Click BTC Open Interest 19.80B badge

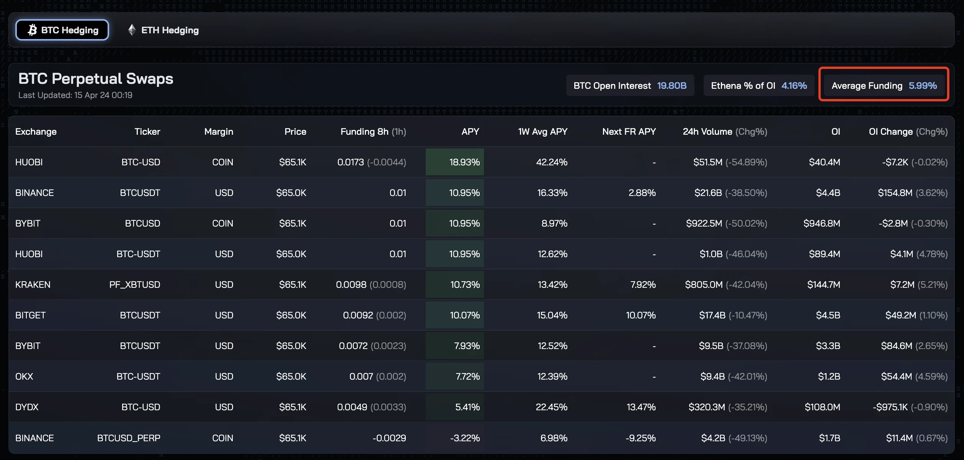coord(630,85)
